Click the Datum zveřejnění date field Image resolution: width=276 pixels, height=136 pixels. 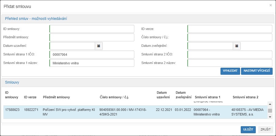pos(210,46)
